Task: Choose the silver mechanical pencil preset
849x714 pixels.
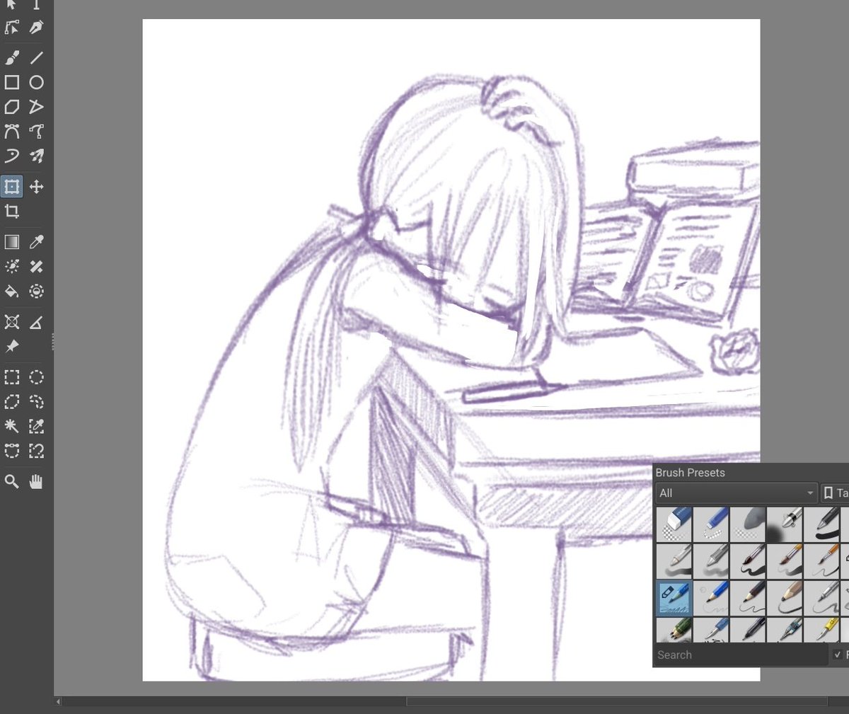Action: 821,598
